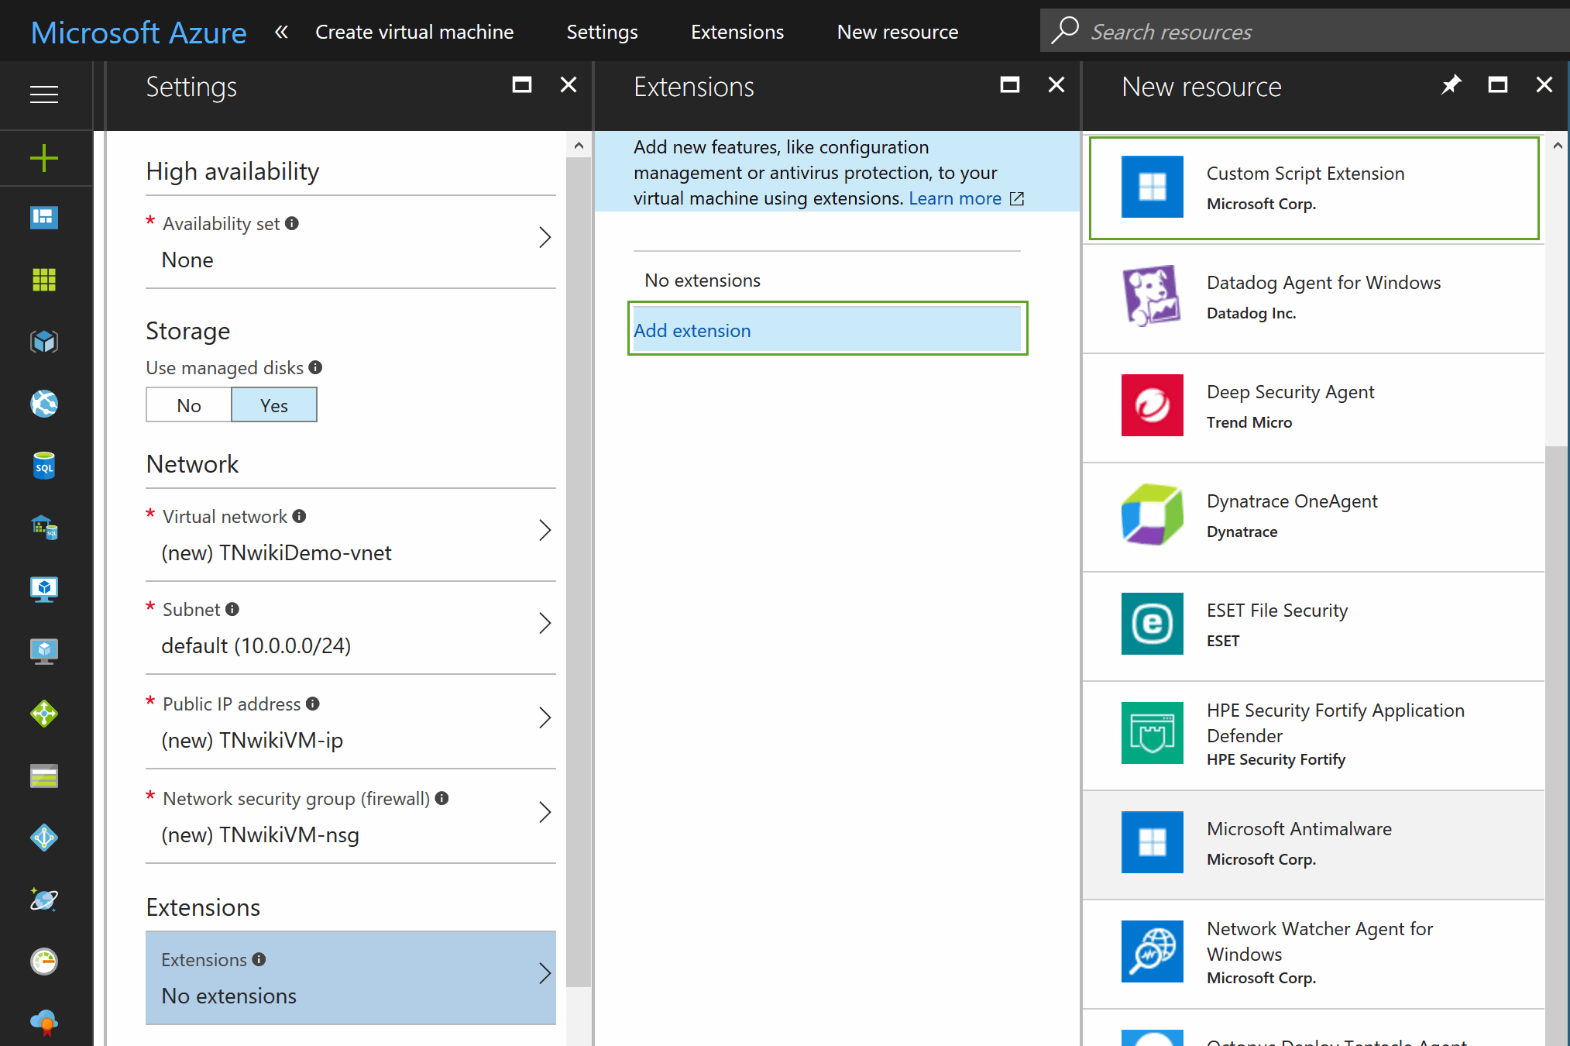Open the cloud badge icon at the sidebar bottom
1570x1046 pixels.
[x=44, y=1022]
